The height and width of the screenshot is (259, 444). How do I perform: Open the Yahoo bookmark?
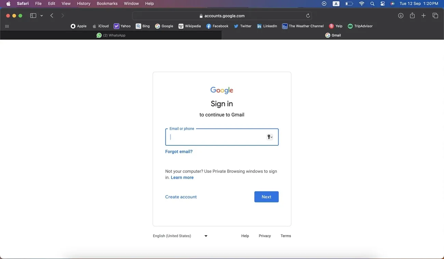click(122, 26)
